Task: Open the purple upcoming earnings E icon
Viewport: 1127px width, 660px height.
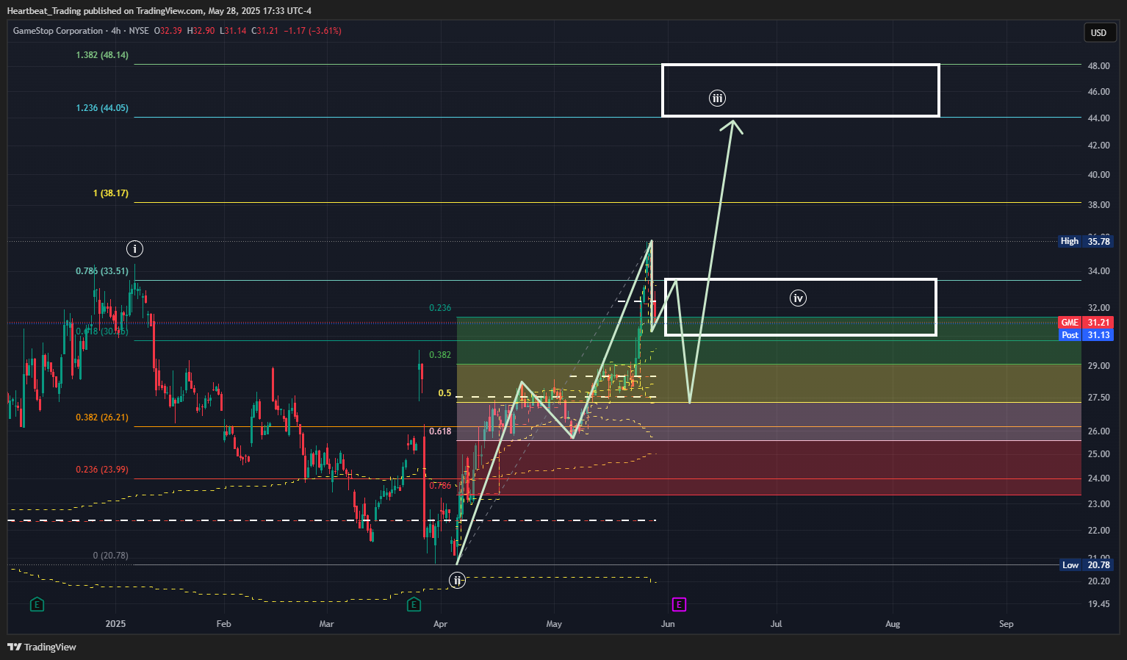Action: 679,605
